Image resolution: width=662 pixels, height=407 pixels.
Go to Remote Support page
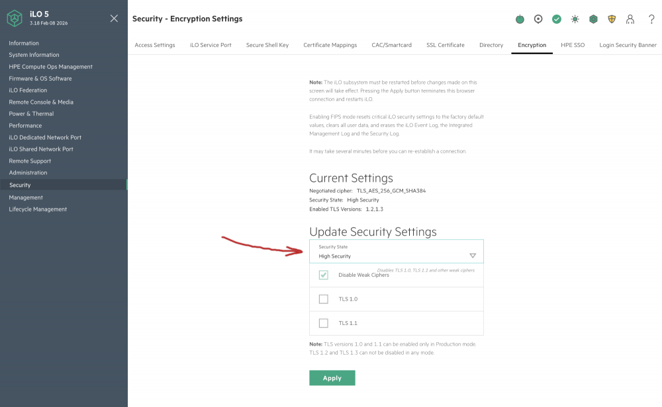pos(30,161)
